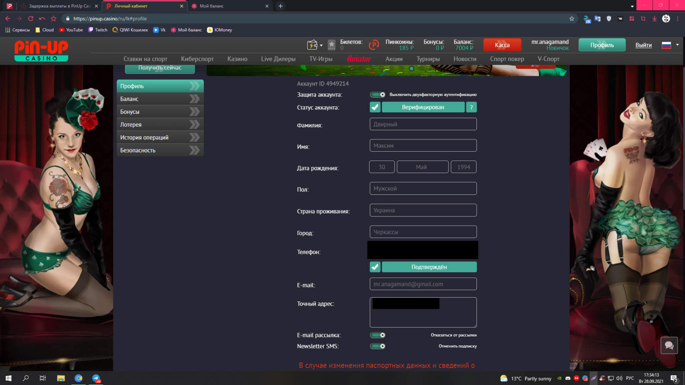
Task: Open a new browser tab
Action: 280,6
